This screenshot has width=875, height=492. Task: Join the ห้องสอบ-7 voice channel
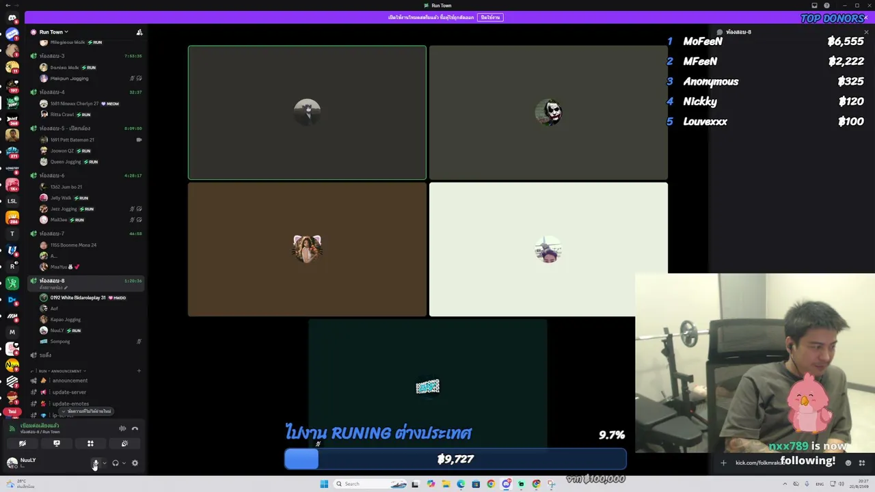pyautogui.click(x=85, y=234)
